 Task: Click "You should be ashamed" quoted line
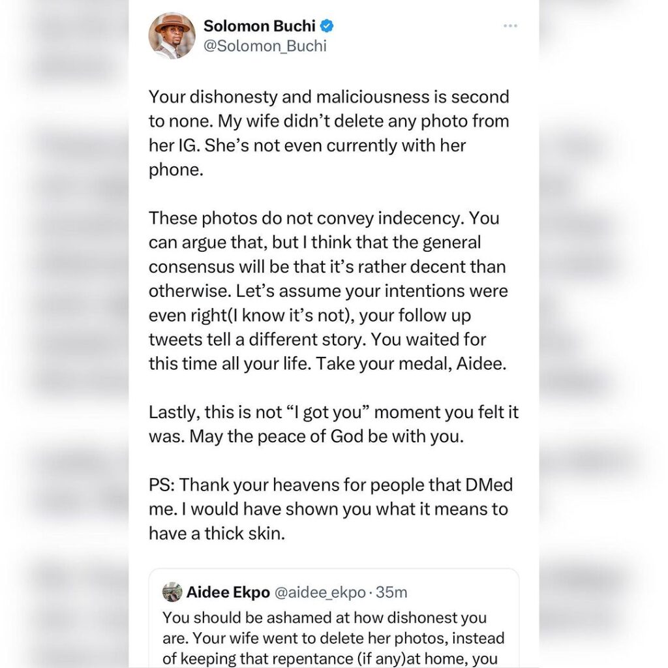pyautogui.click(x=324, y=617)
